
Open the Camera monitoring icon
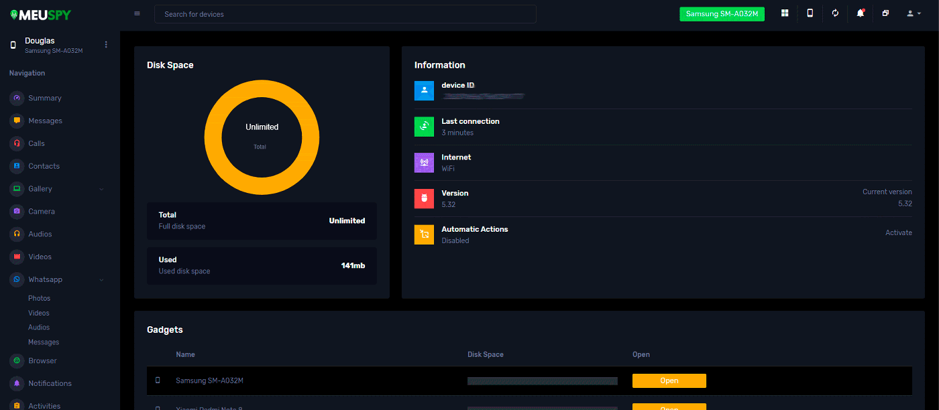(x=16, y=211)
